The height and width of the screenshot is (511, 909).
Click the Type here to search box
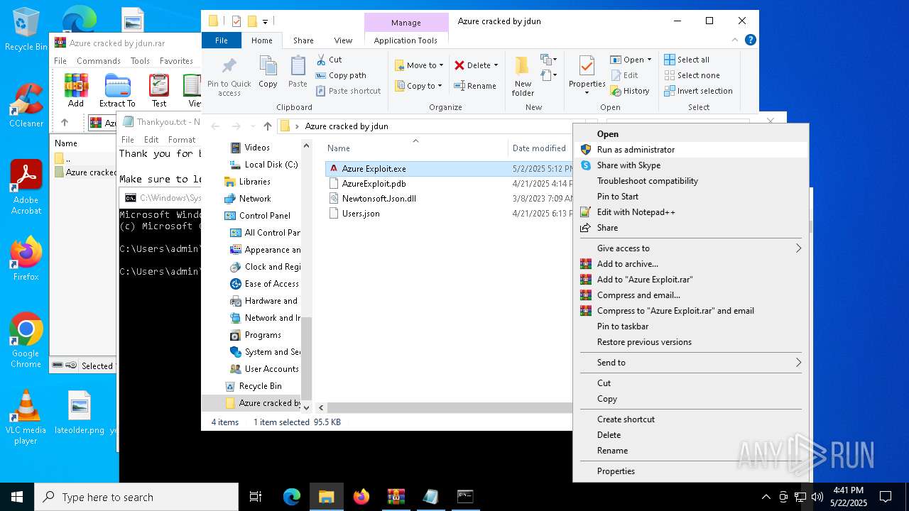[136, 497]
